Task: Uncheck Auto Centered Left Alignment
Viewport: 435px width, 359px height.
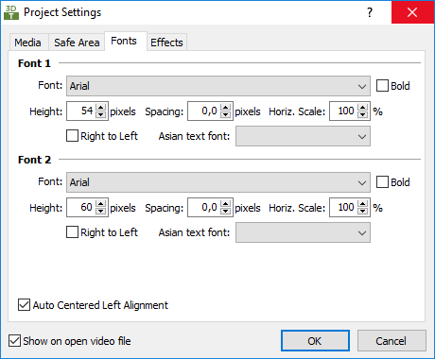Action: pyautogui.click(x=24, y=305)
